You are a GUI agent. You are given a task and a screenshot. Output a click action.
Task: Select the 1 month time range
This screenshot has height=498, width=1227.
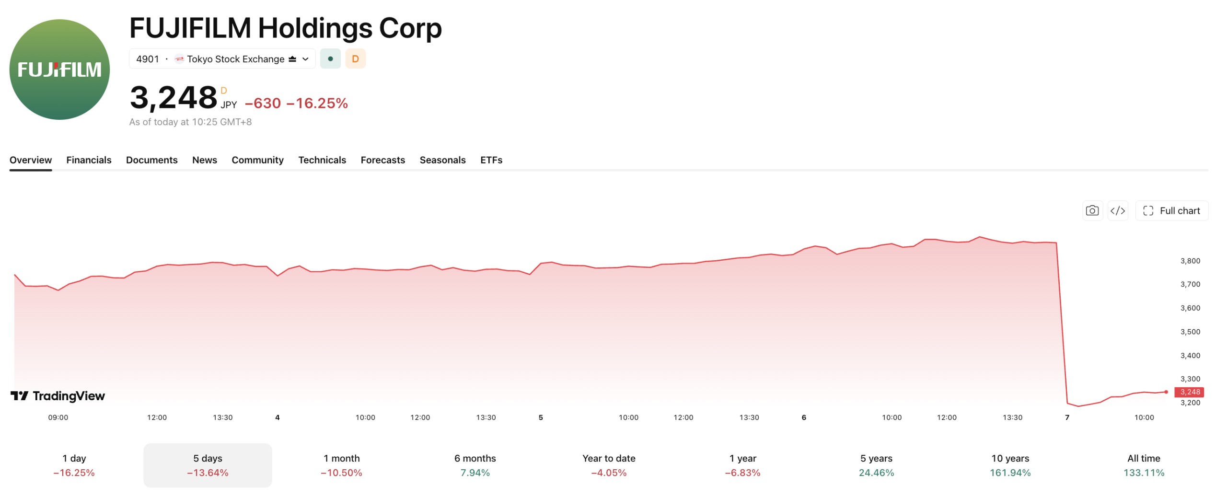pos(341,465)
